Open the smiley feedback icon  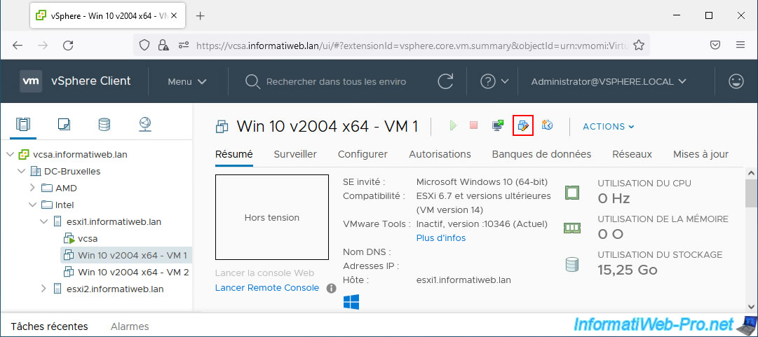coord(736,81)
